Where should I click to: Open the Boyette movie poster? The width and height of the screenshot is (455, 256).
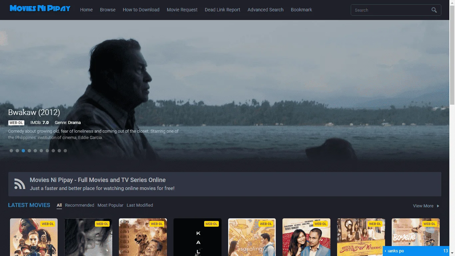click(x=416, y=232)
